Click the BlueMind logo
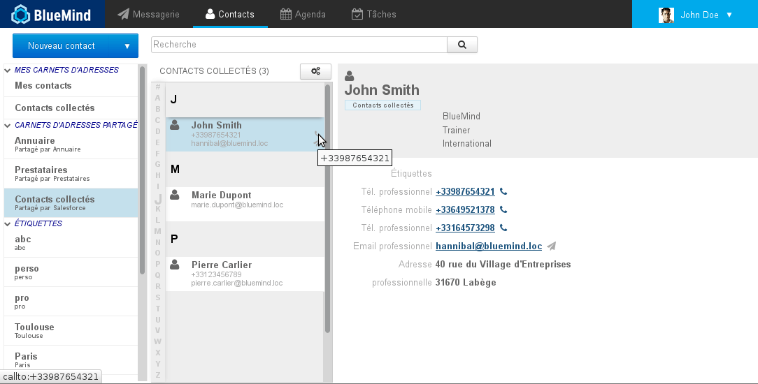 pos(52,14)
